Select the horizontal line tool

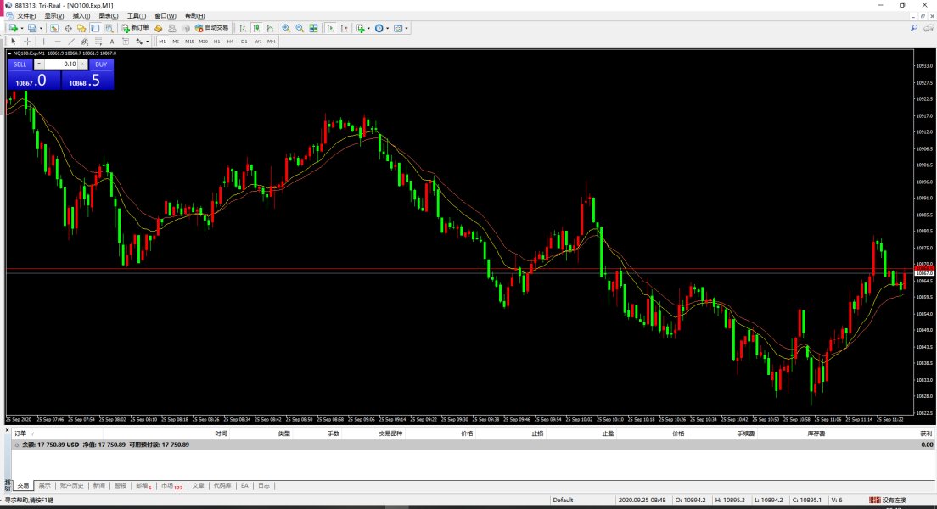point(58,42)
